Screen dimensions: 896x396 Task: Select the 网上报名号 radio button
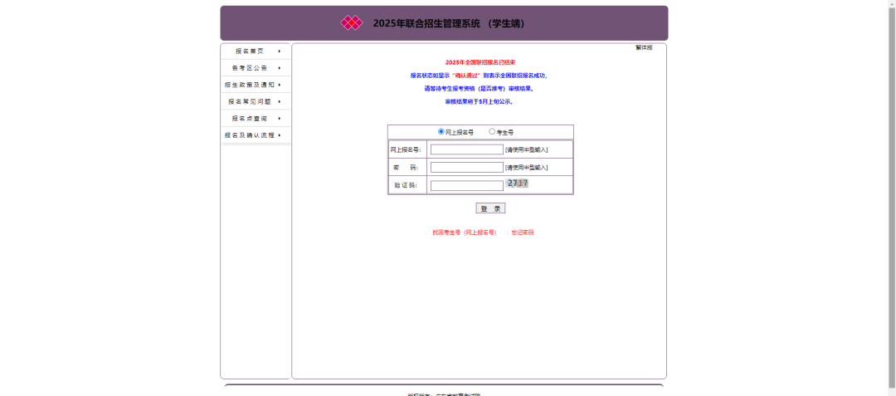(x=441, y=131)
